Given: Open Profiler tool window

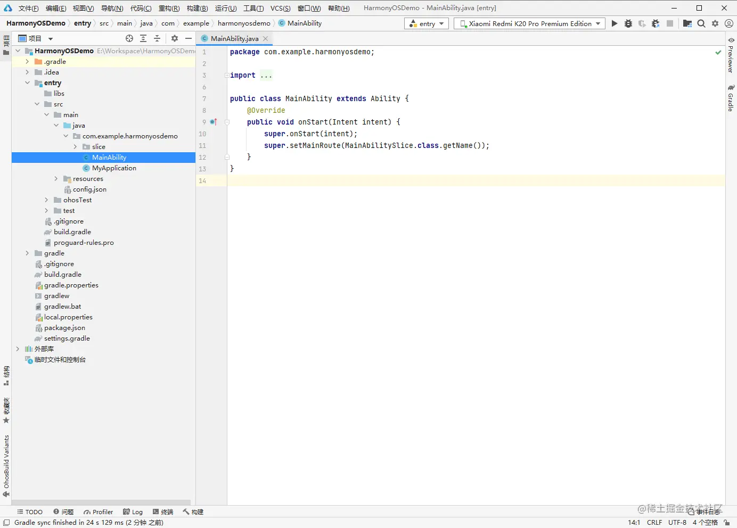Looking at the screenshot, I should coord(98,512).
